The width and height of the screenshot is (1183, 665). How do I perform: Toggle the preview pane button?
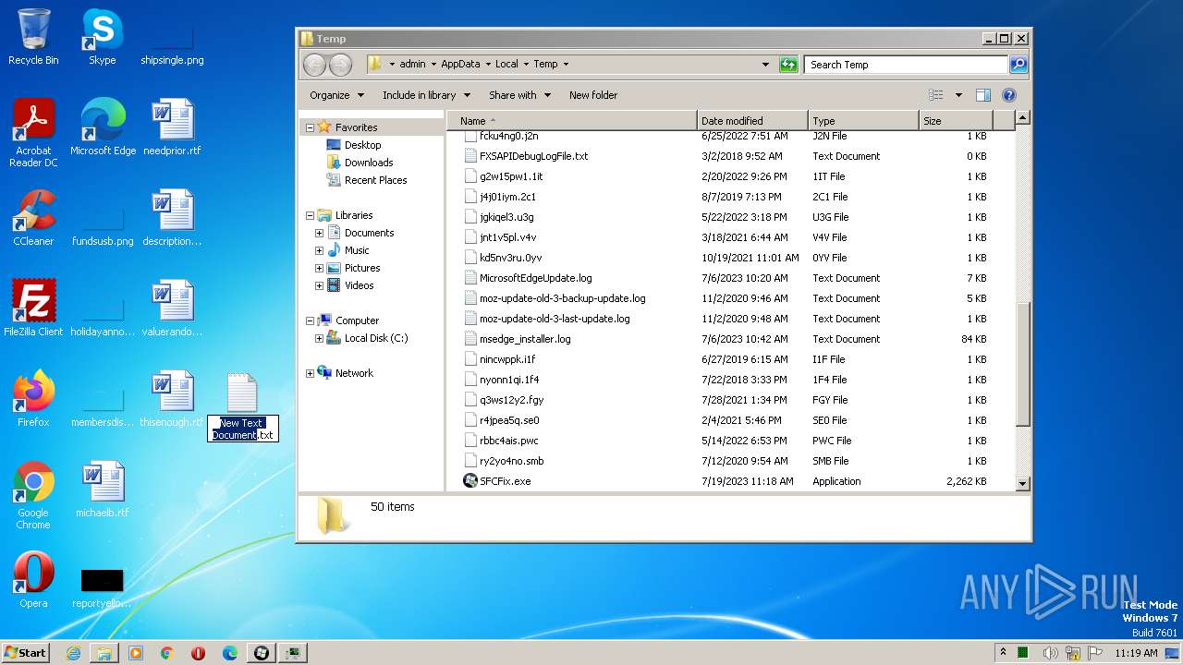pos(983,95)
